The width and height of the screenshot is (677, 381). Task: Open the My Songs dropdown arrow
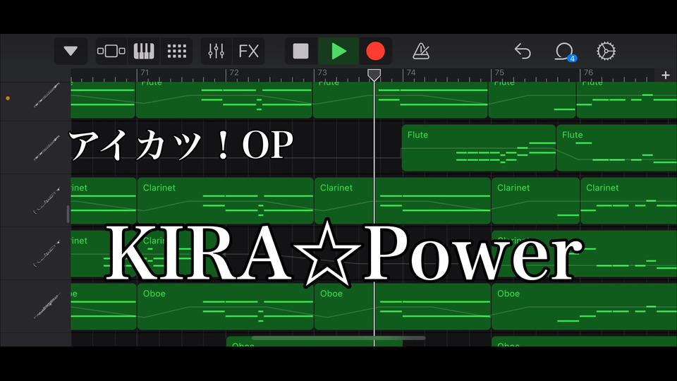(71, 51)
